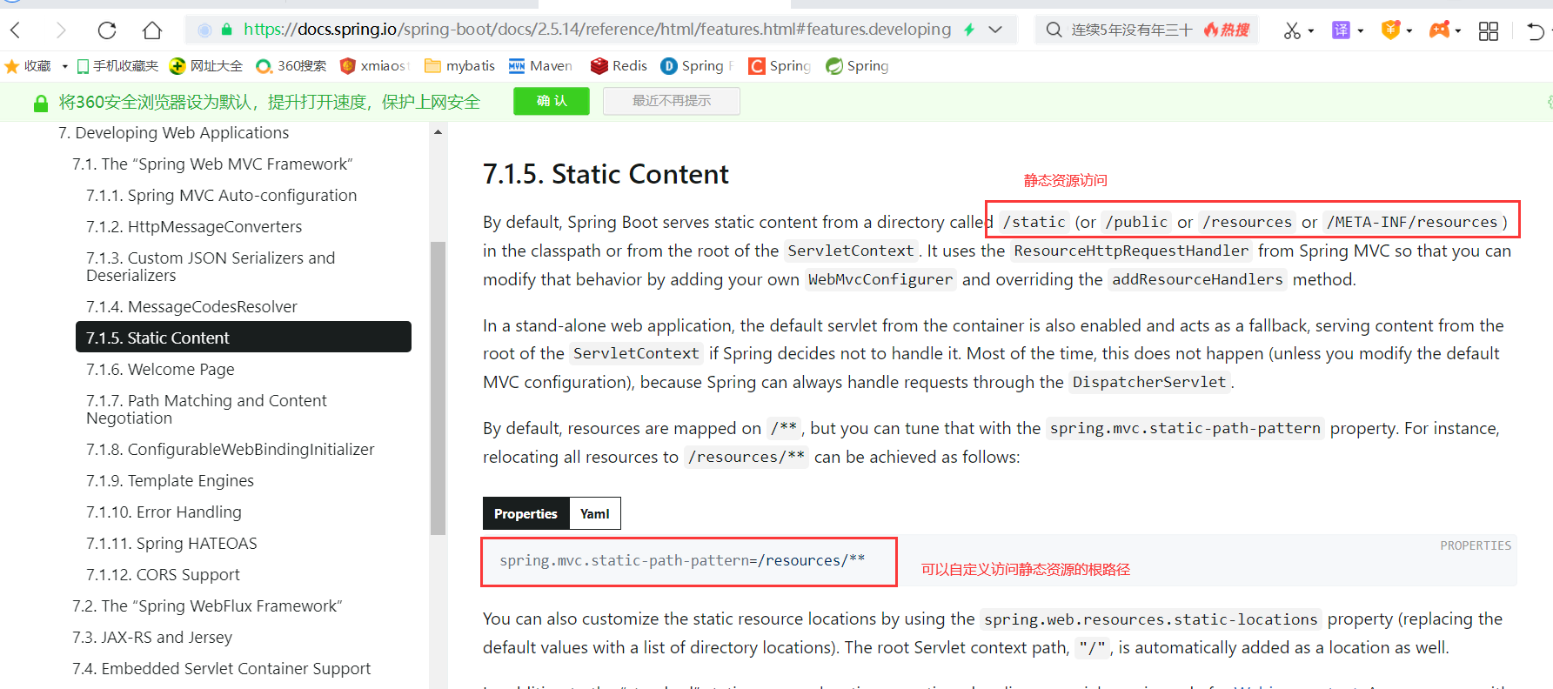Open 7.2. The Spring WebFlux Framework
The height and width of the screenshot is (689, 1553).
coord(207,606)
